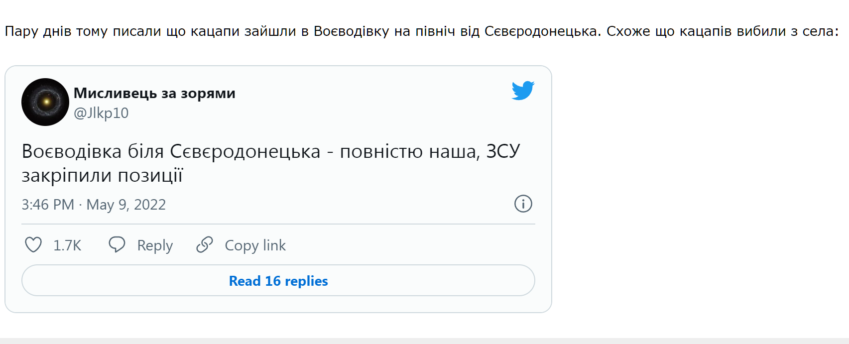
Task: Click the 1.7K likes count
Action: tap(67, 245)
